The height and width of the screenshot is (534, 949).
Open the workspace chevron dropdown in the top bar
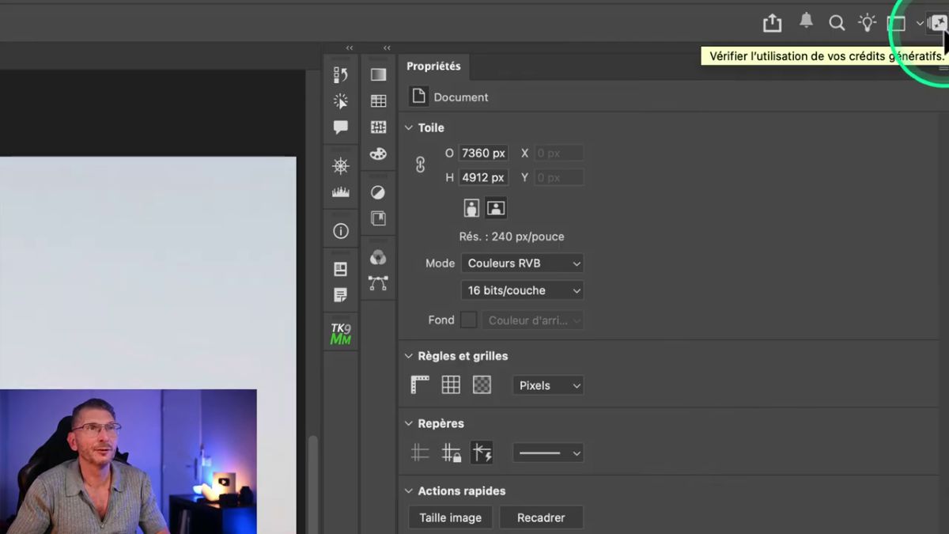(x=920, y=23)
